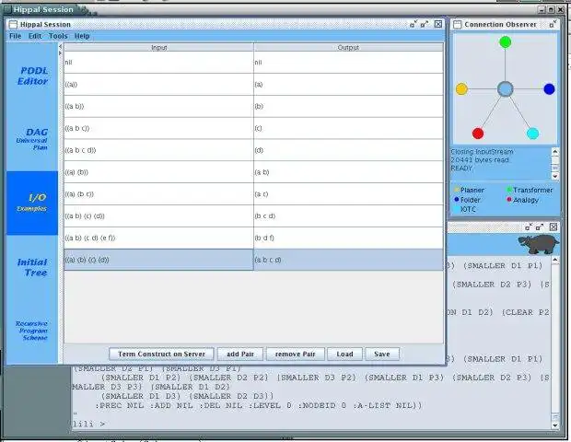Select the output cell (d)

coord(348,150)
